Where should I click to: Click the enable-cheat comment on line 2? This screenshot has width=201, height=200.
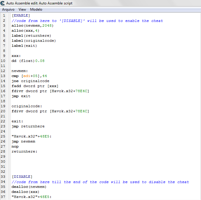pyautogui.click(x=87, y=21)
